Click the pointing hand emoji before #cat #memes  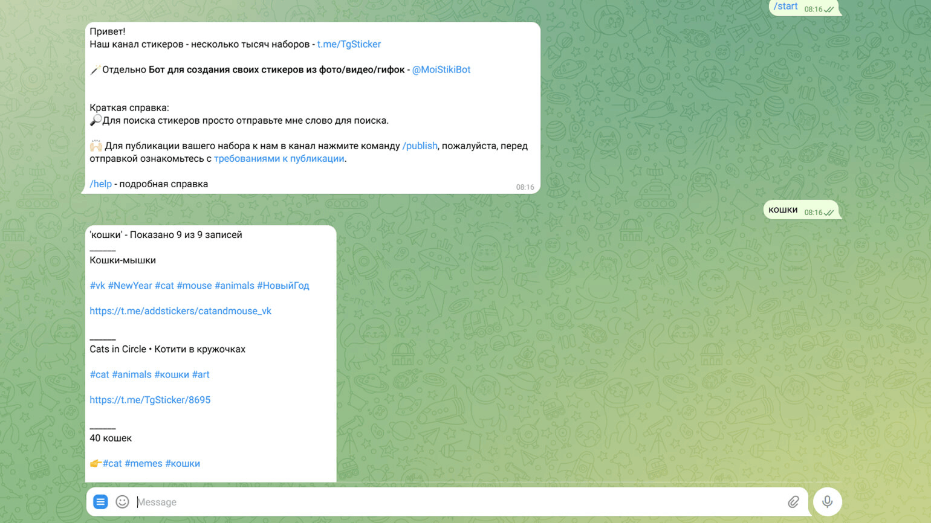pyautogui.click(x=96, y=463)
